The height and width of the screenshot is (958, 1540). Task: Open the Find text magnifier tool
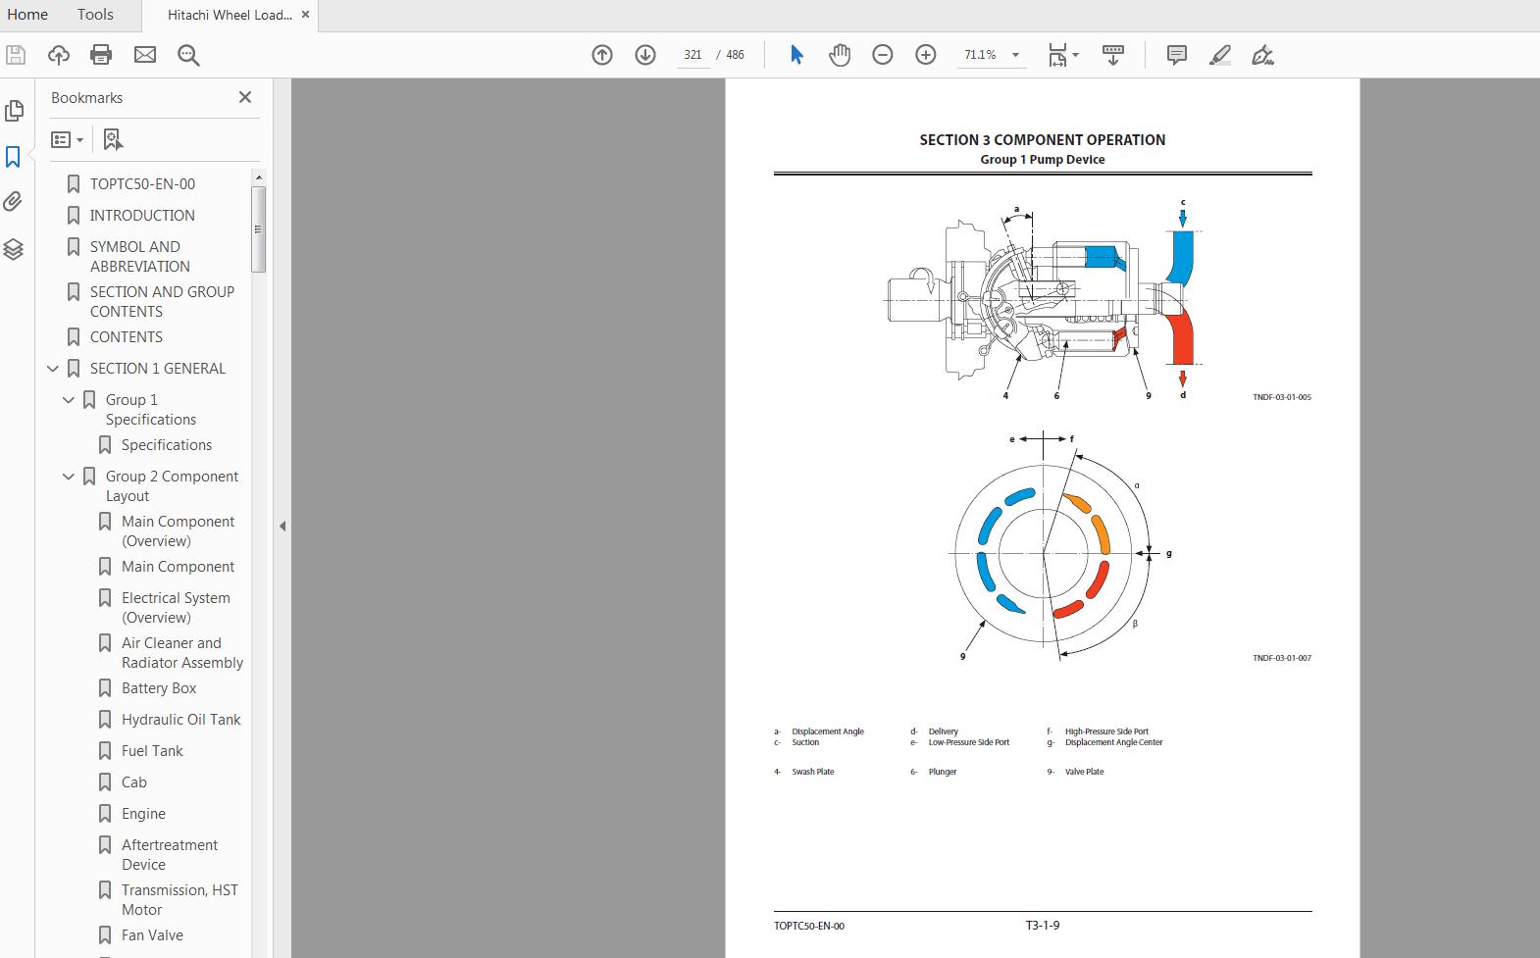coord(188,55)
